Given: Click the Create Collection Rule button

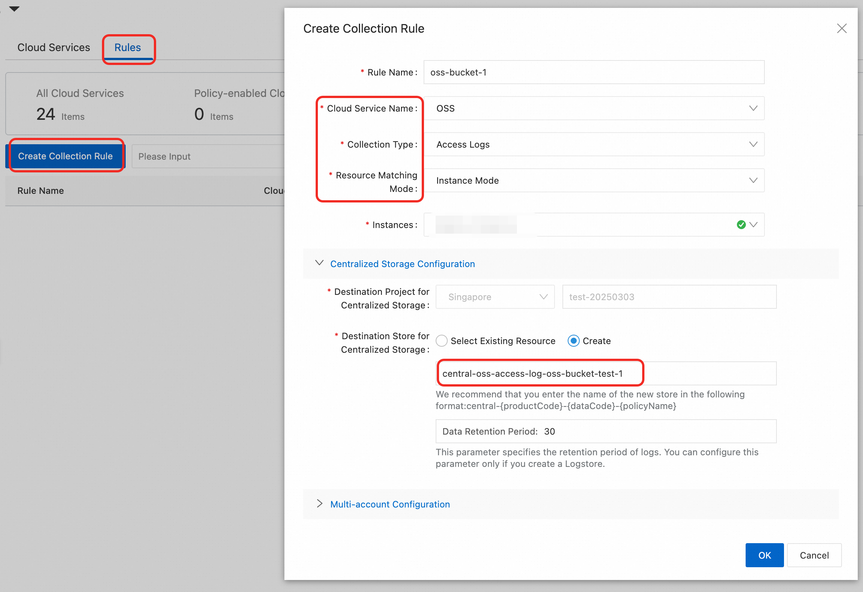Looking at the screenshot, I should pyautogui.click(x=65, y=156).
